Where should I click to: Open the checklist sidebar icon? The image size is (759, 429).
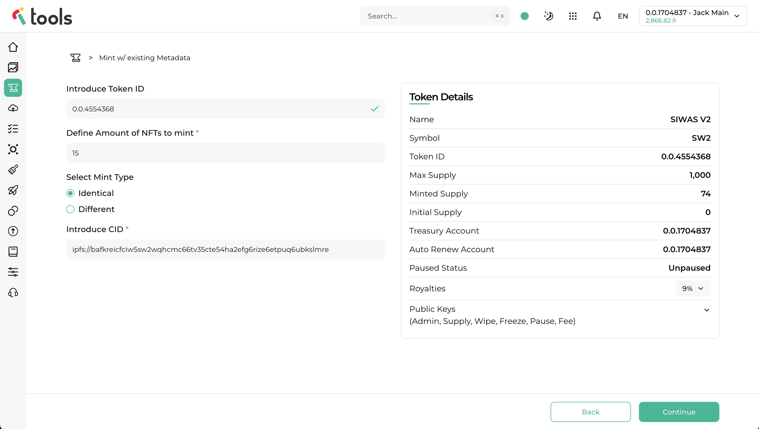[x=13, y=129]
